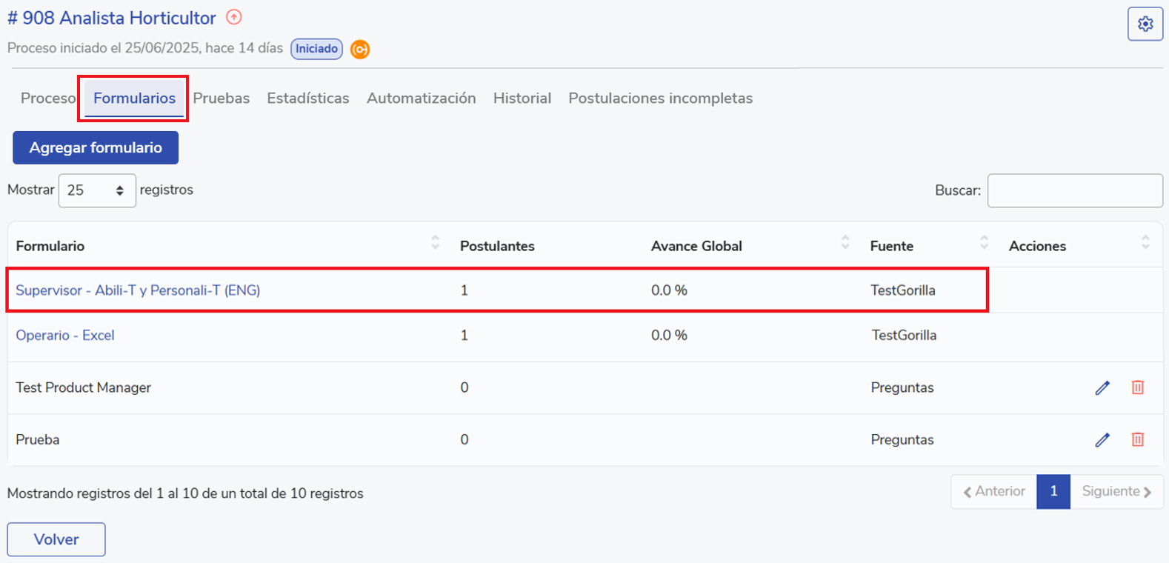Screen dimensions: 1169x563
Task: Switch to the Pruebas tab
Action: tap(221, 99)
